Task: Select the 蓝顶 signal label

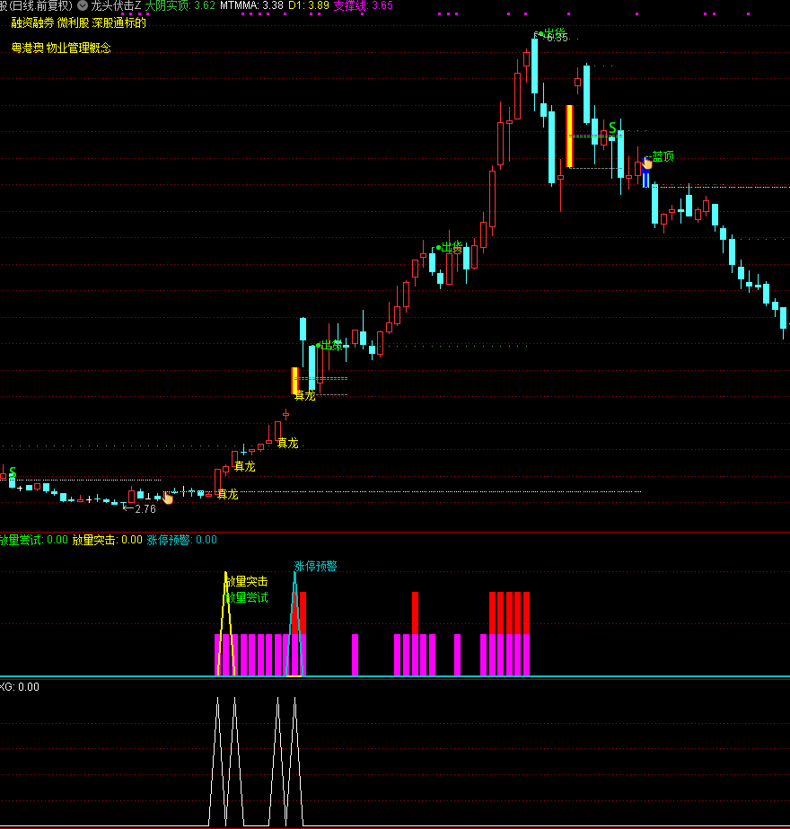Action: [x=663, y=156]
